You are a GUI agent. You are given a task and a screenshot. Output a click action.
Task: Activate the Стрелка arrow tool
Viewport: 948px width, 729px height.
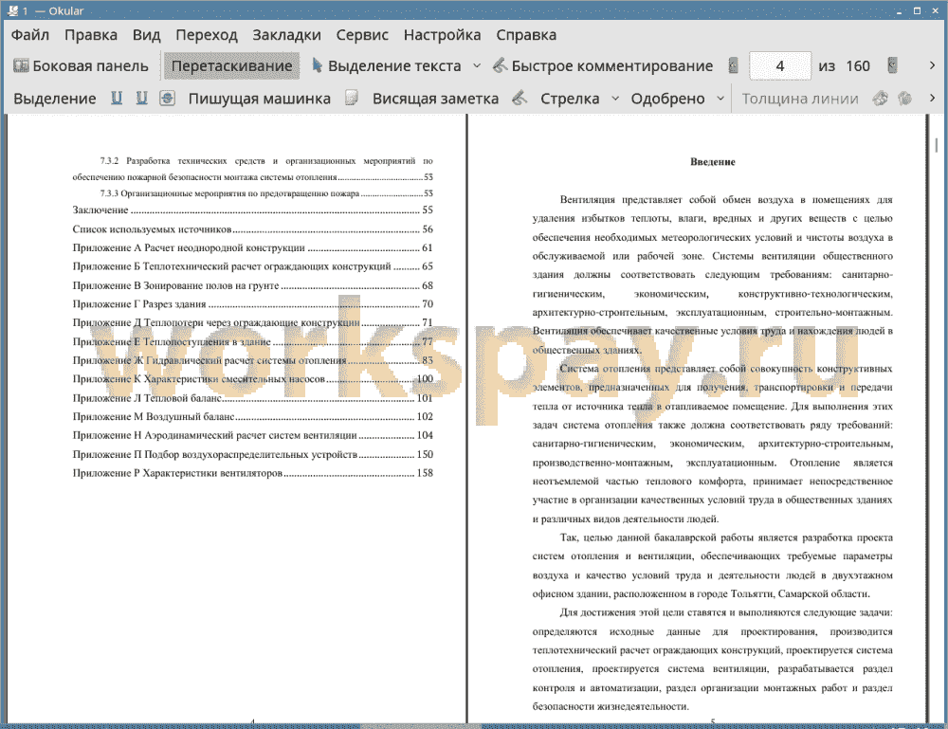click(x=570, y=99)
